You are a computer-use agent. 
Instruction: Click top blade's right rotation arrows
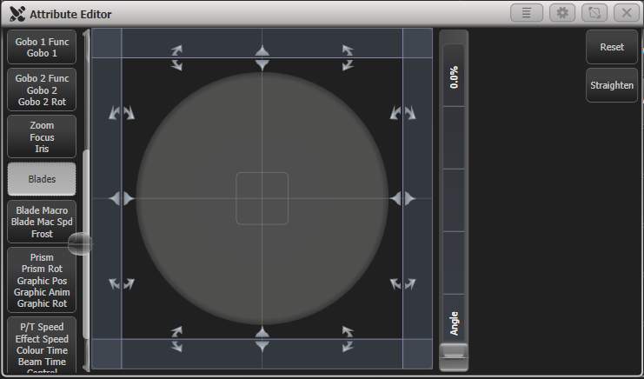[347, 58]
